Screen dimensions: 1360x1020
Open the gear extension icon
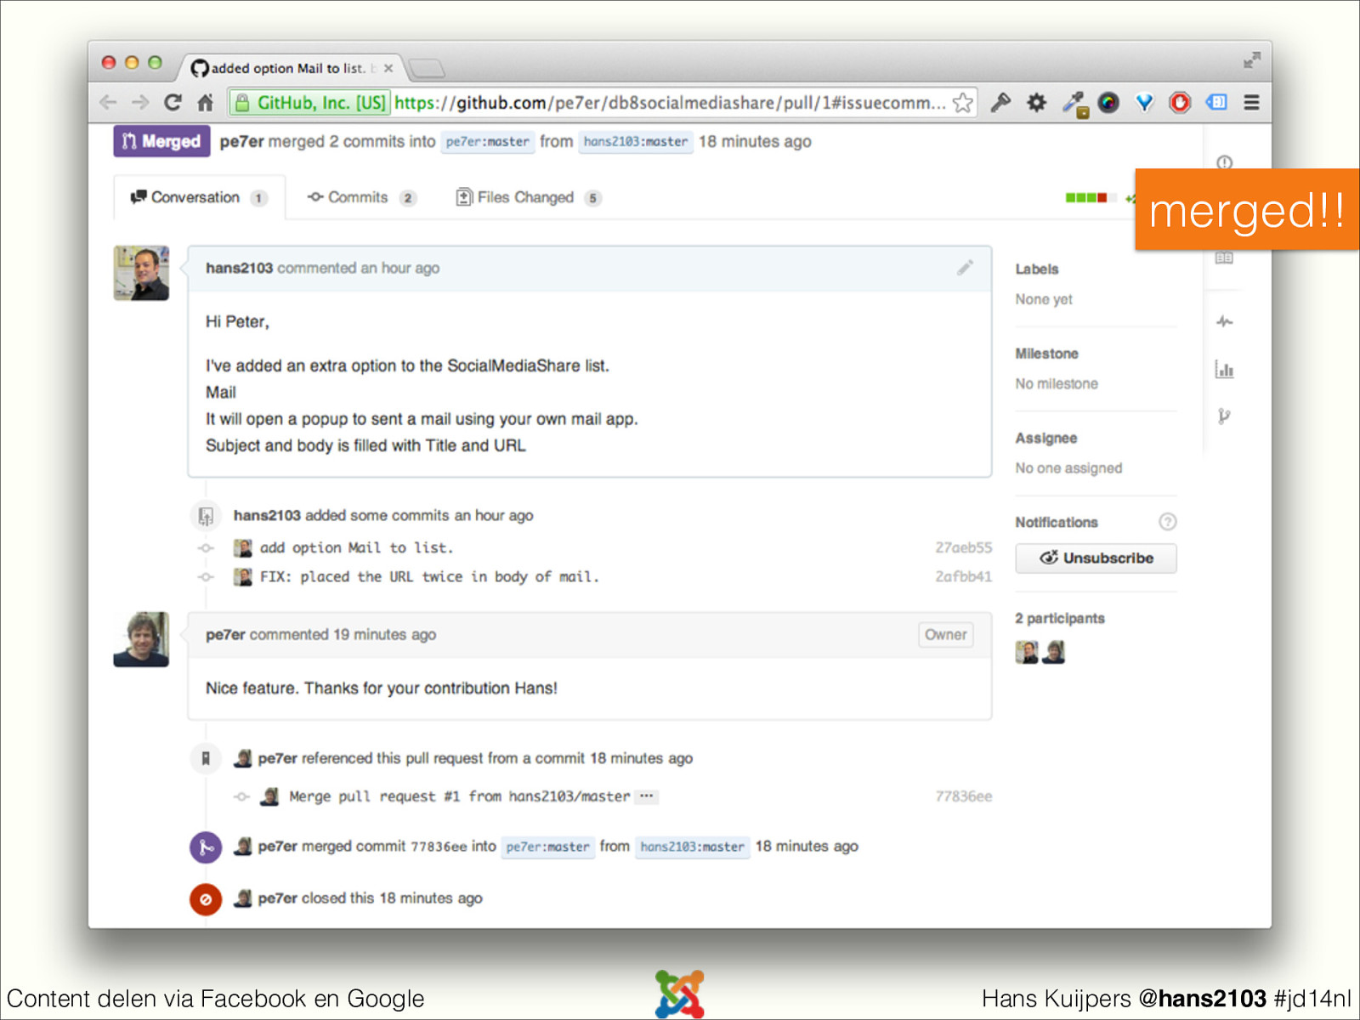click(x=1036, y=103)
